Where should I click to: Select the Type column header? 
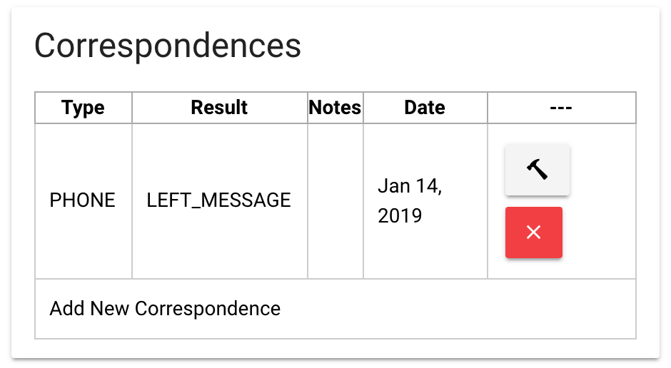pos(83,108)
